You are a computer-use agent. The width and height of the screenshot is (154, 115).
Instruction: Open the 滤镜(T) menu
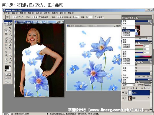47,13
